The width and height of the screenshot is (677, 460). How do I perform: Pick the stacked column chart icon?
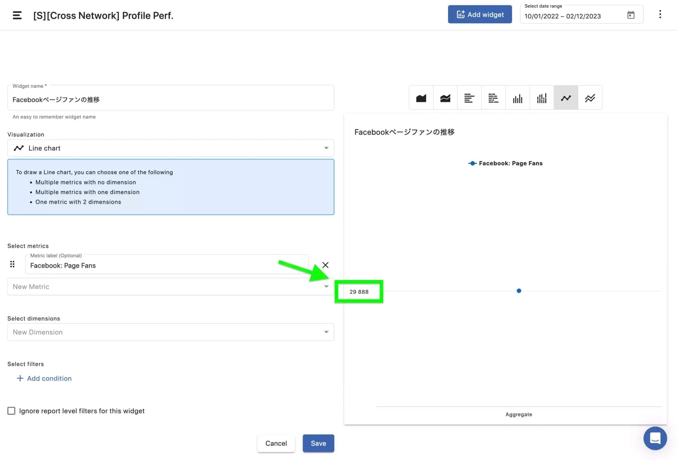coord(542,98)
